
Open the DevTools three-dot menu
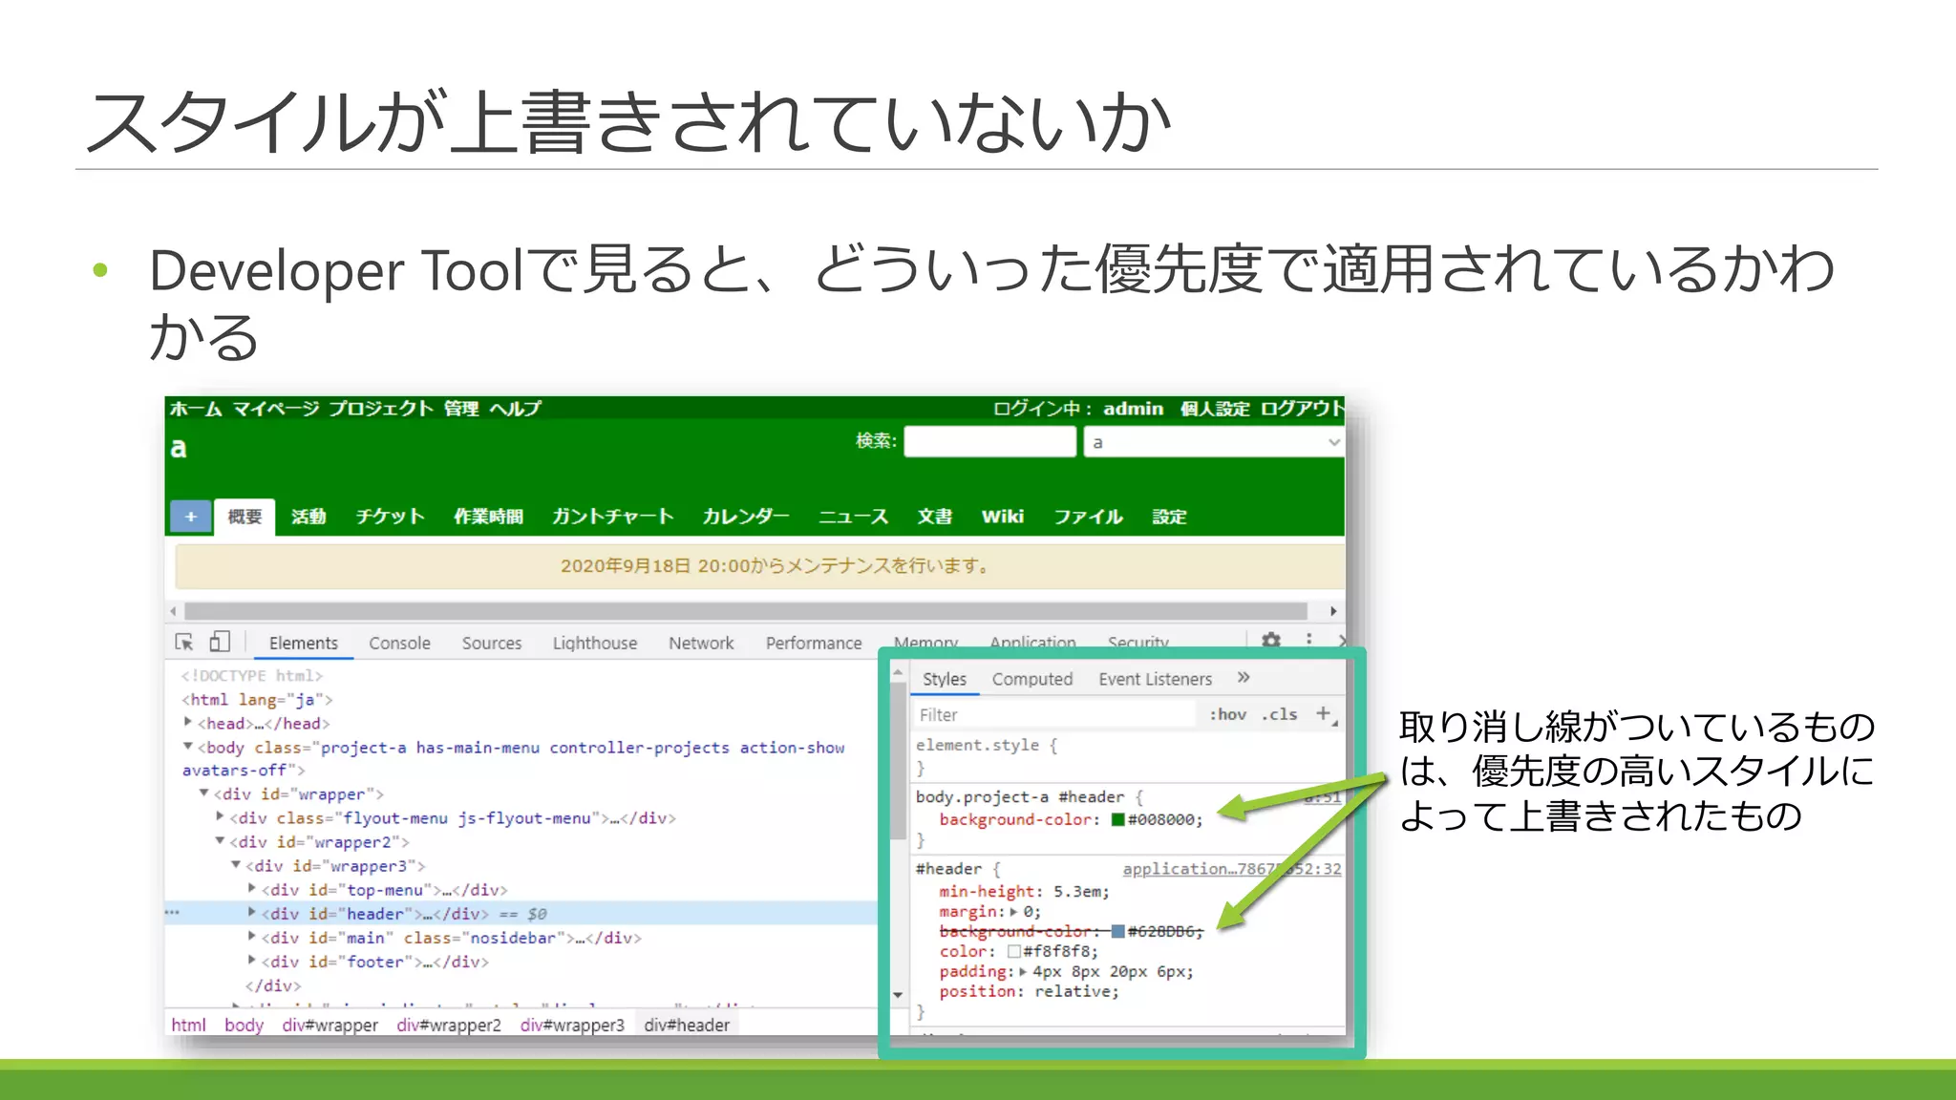1309,640
